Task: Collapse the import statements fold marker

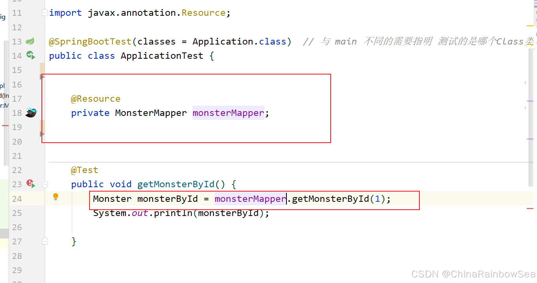Action: tap(45, 13)
